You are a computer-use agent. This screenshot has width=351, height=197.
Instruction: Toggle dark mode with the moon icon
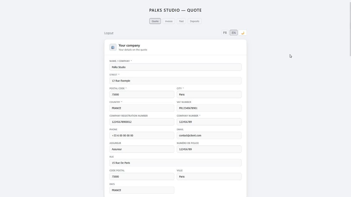tap(242, 33)
